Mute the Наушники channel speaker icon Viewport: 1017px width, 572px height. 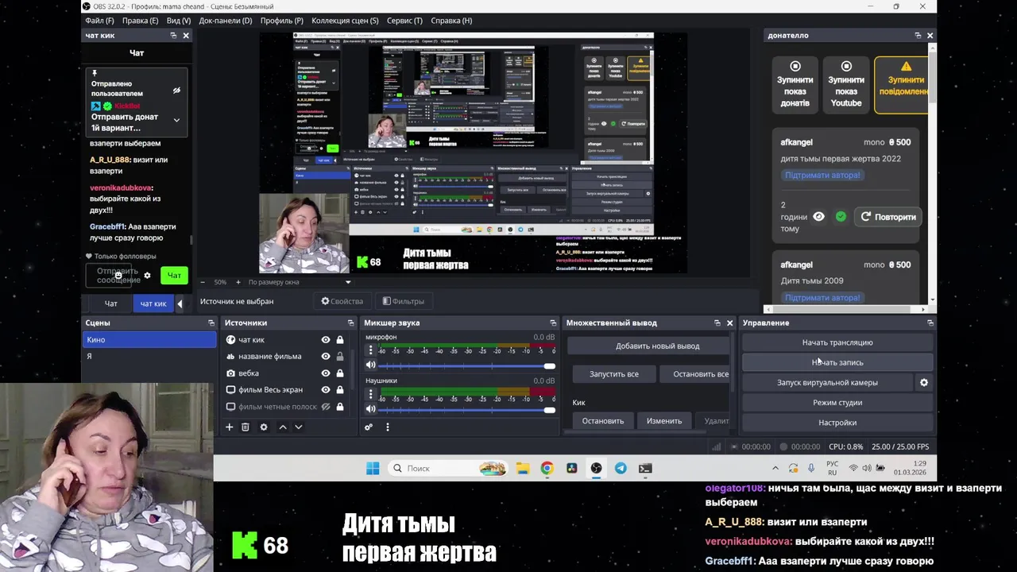370,408
